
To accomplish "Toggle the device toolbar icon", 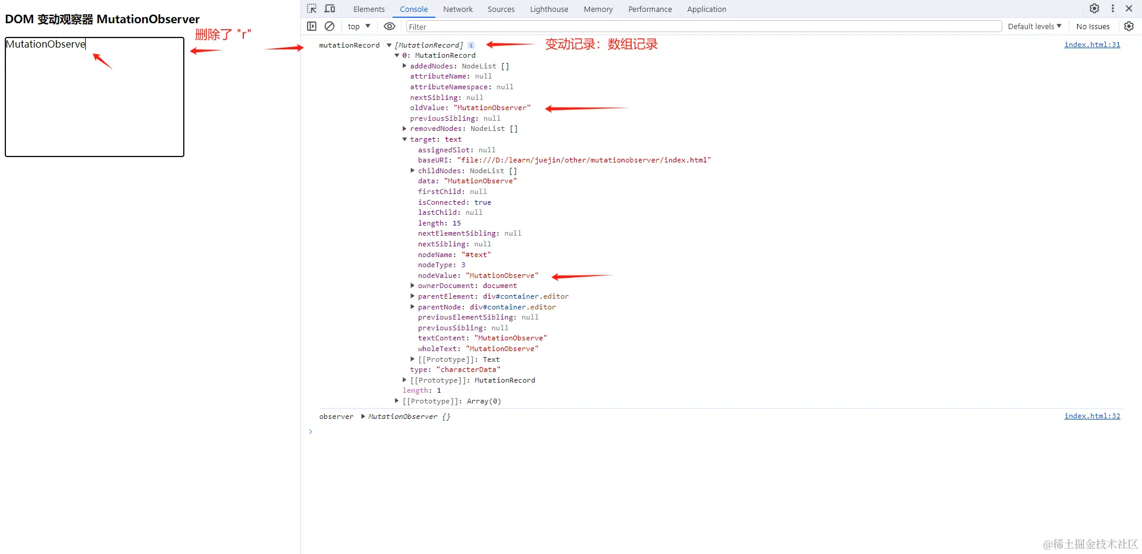I will pyautogui.click(x=330, y=9).
